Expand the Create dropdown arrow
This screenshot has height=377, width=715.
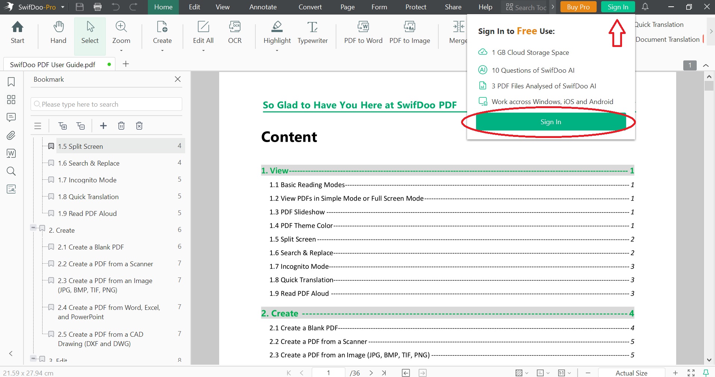[162, 50]
